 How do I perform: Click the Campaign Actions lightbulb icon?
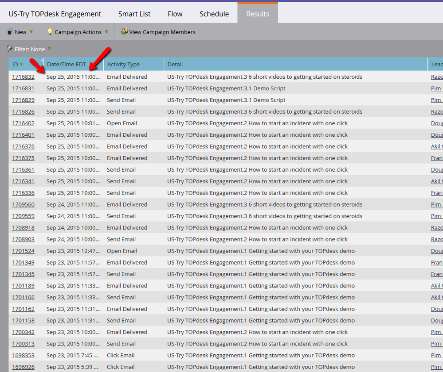pos(50,31)
